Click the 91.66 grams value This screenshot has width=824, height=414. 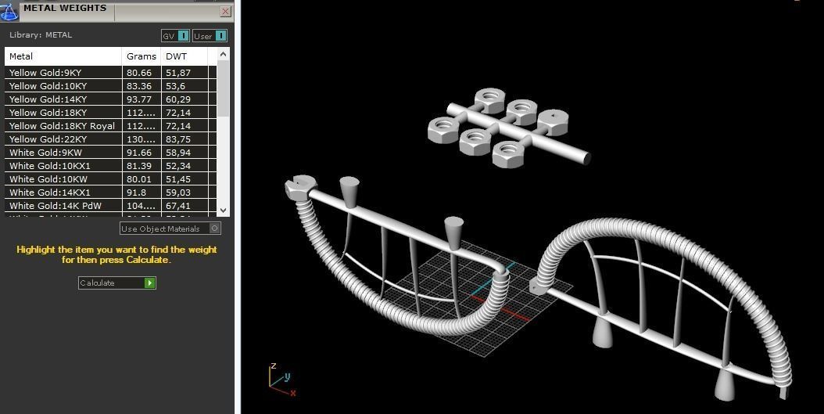139,152
